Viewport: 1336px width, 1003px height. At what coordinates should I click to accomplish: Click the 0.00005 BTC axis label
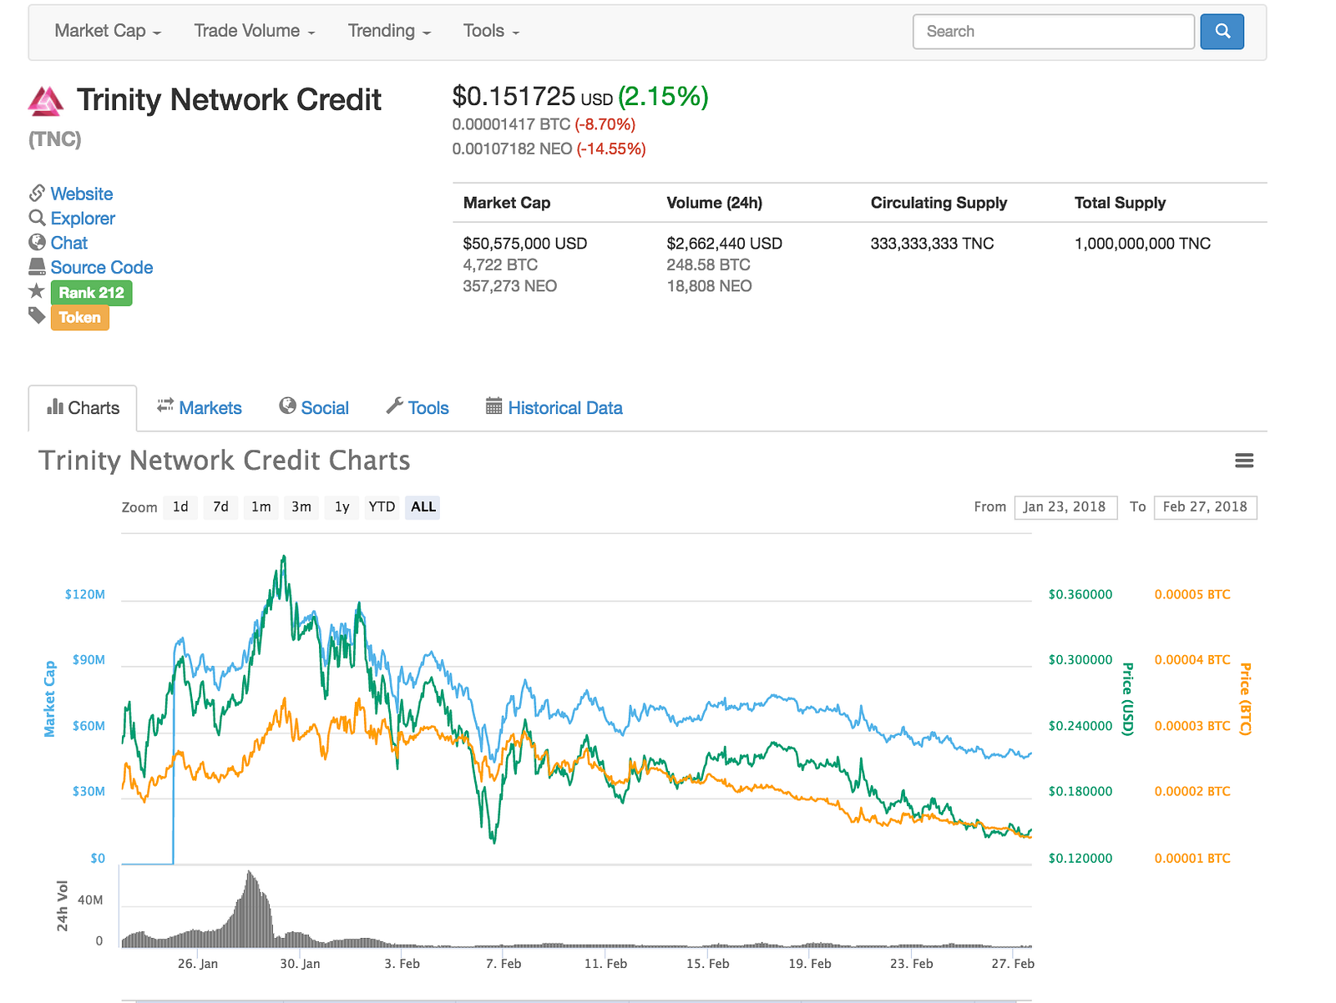tap(1192, 595)
